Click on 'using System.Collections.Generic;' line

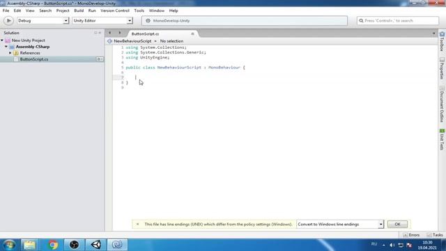pyautogui.click(x=166, y=52)
